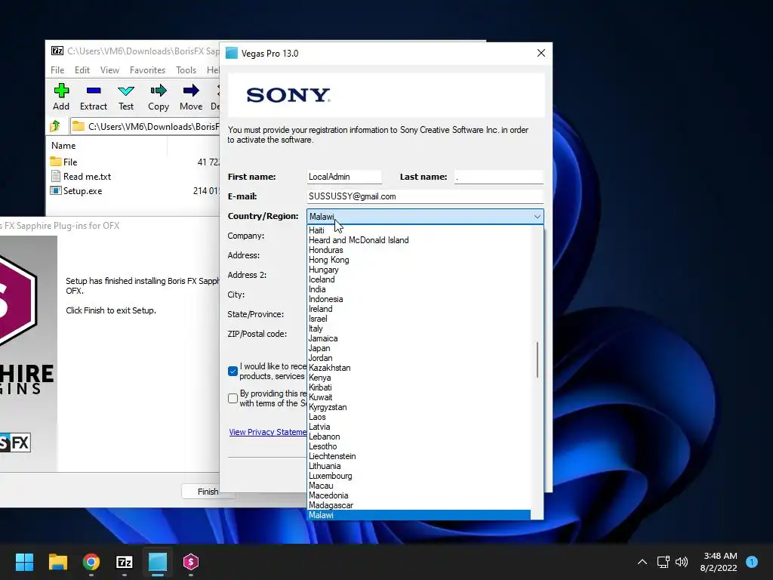The width and height of the screenshot is (773, 580).
Task: Open Google Chrome from the taskbar
Action: pyautogui.click(x=91, y=562)
